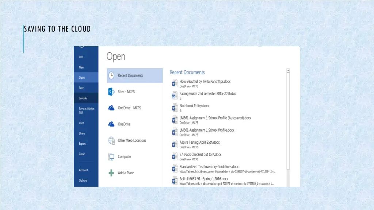Click the personal OneDrive cloud icon
The height and width of the screenshot is (210, 374).
111,124
